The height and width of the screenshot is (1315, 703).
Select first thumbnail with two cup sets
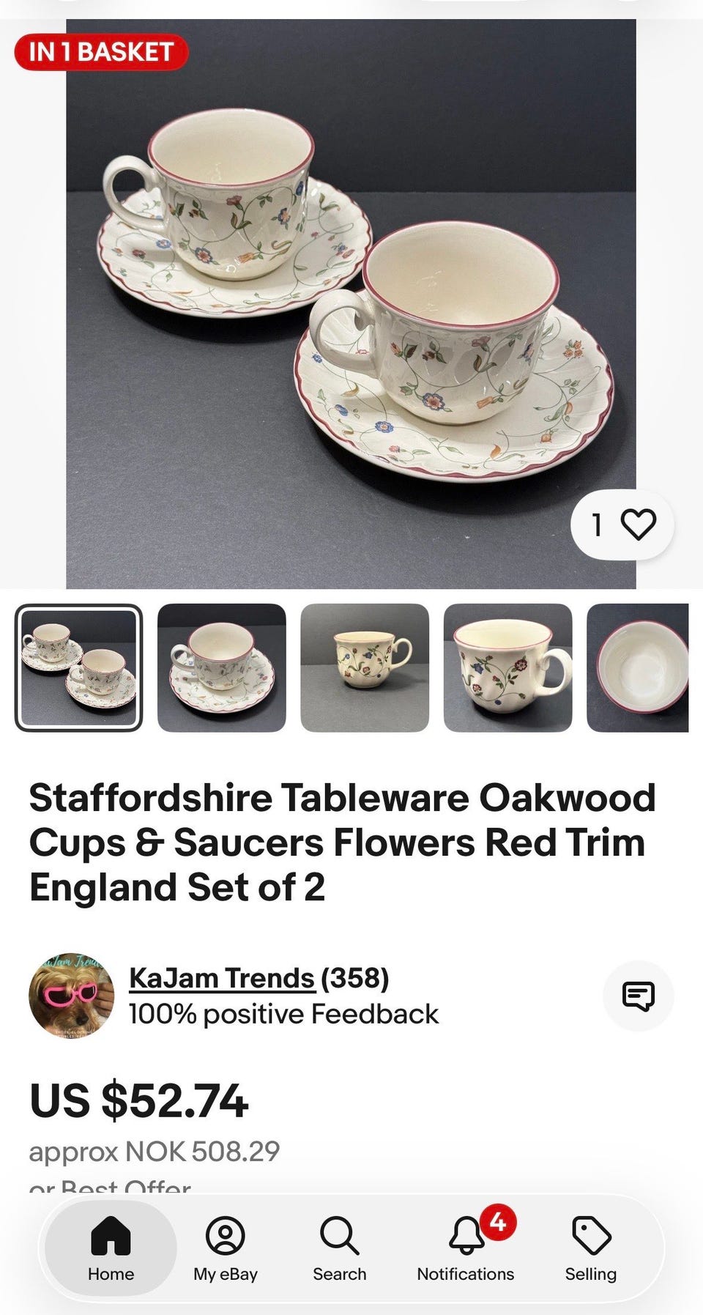79,667
